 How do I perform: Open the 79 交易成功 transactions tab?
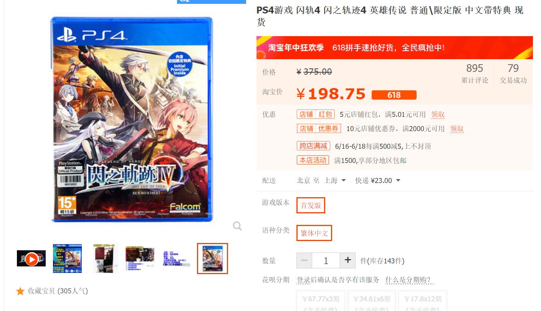coord(513,73)
